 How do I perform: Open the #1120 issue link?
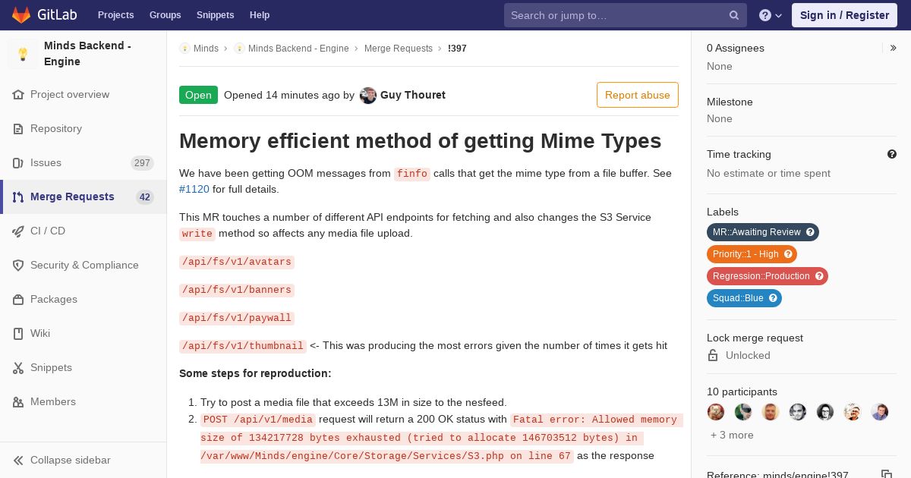(194, 189)
